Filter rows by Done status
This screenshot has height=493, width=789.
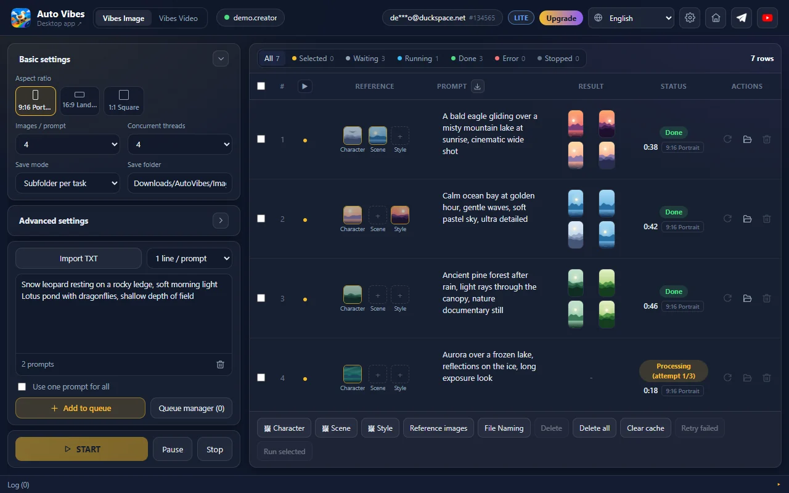[x=467, y=59]
